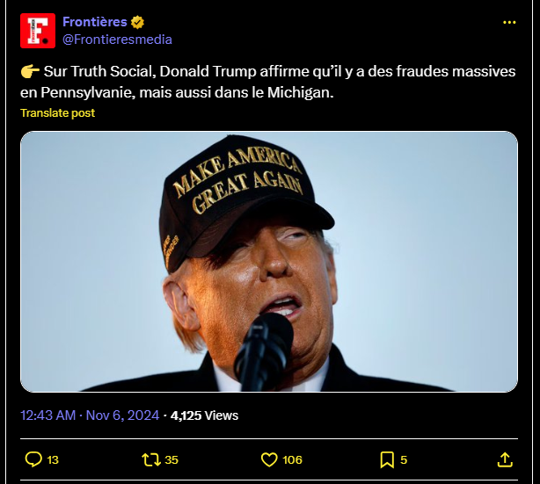Screen dimensions: 540x484
Task: Click the 12:43 AM timestamp link
Action: click(47, 415)
